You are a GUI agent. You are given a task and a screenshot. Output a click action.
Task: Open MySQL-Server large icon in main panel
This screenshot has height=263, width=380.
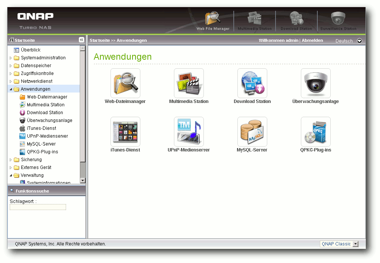click(x=252, y=131)
